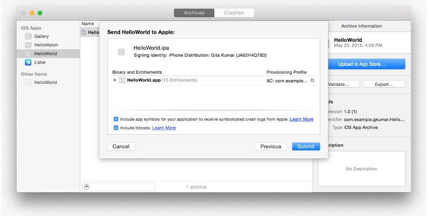Image resolution: width=429 pixels, height=216 pixels.
Task: Click the XC: com.example provisioning profile text
Action: click(287, 80)
